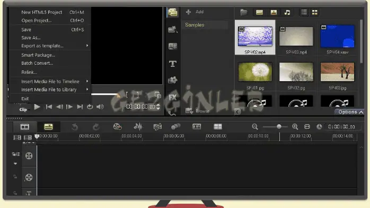Select SP-I03.jpg desert tree thumbnail
This screenshot has width=370, height=208.
pos(337,72)
